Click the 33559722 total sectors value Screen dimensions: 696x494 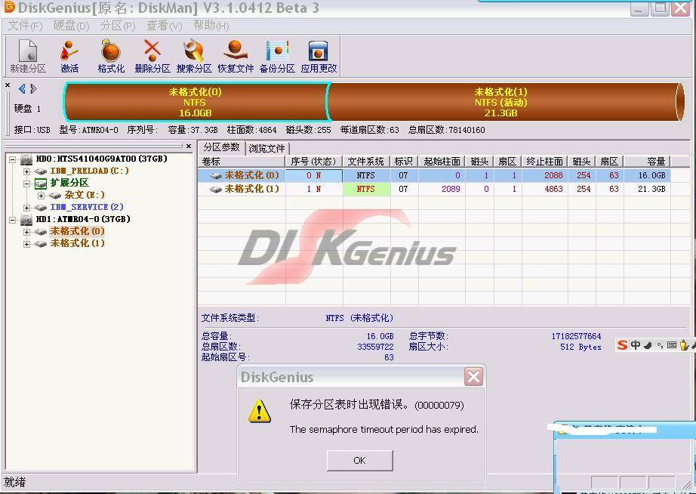click(375, 347)
